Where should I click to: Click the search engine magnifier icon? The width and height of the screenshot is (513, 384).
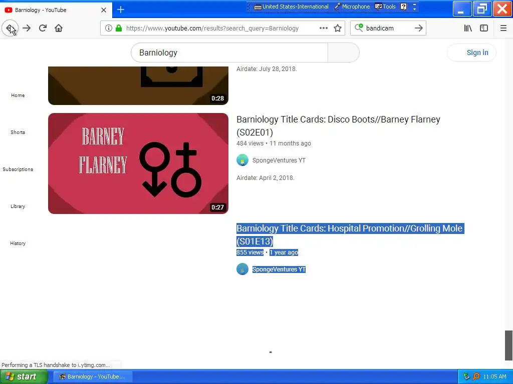[359, 28]
